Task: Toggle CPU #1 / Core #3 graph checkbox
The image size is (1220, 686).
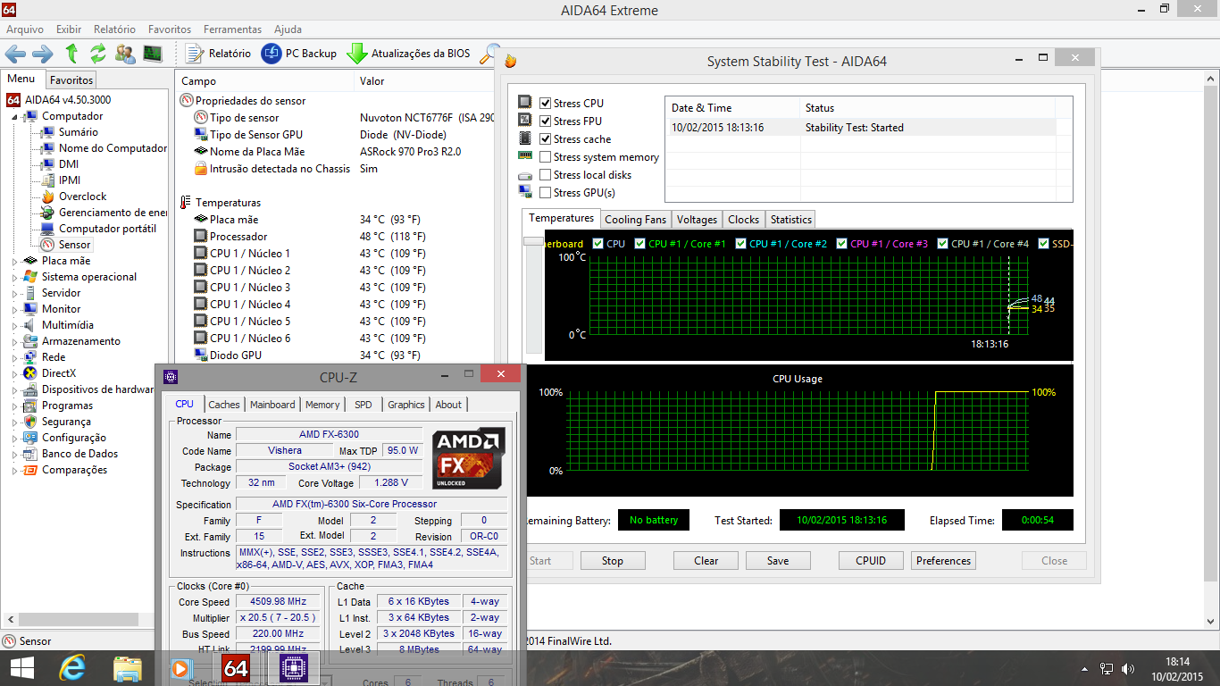Action: 841,243
